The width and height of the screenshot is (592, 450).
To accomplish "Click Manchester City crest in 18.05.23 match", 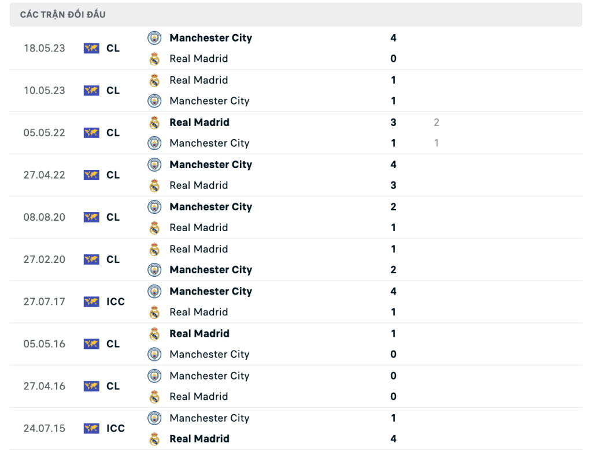I will click(x=154, y=38).
